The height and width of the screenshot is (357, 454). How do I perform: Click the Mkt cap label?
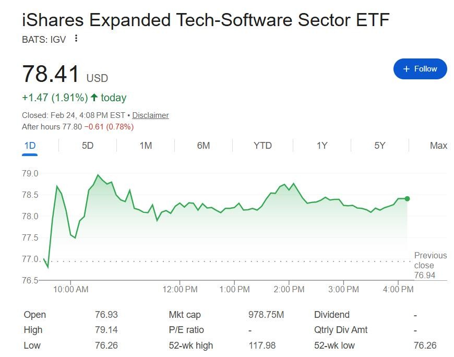pos(185,315)
